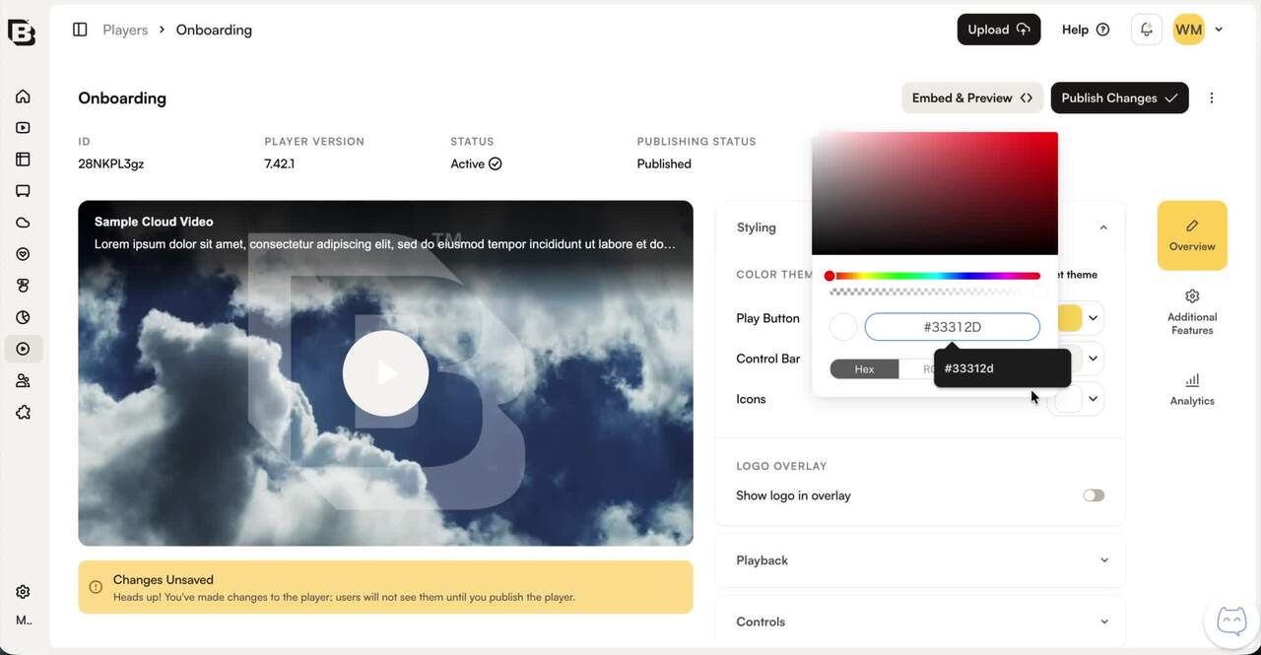Select the Overview tab

point(1192,235)
